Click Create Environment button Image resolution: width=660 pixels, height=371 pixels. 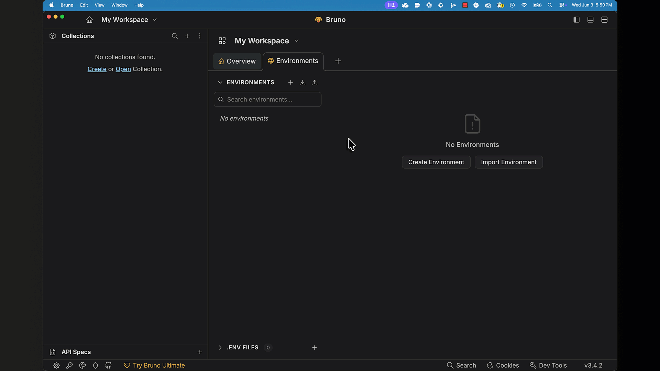pos(436,162)
